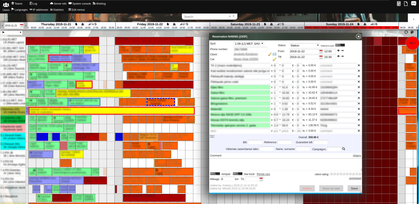Decrease the Till time with the minus

tap(343, 56)
